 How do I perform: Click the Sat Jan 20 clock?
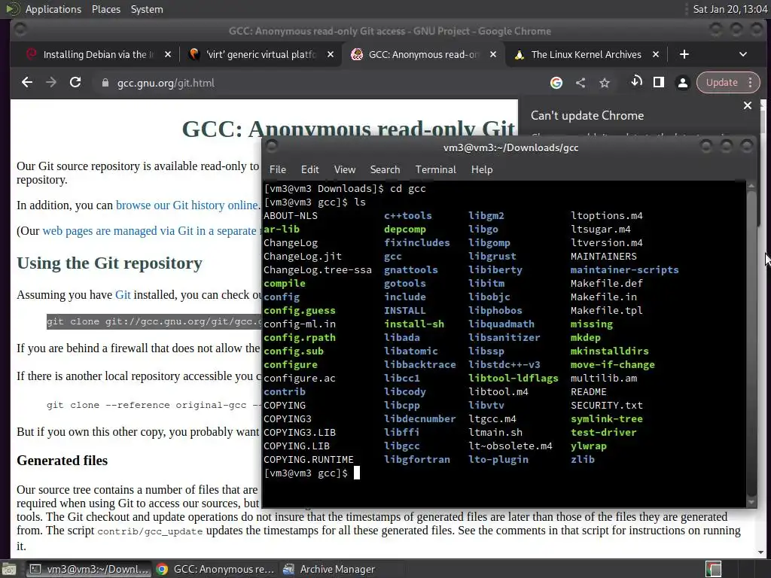tap(730, 9)
